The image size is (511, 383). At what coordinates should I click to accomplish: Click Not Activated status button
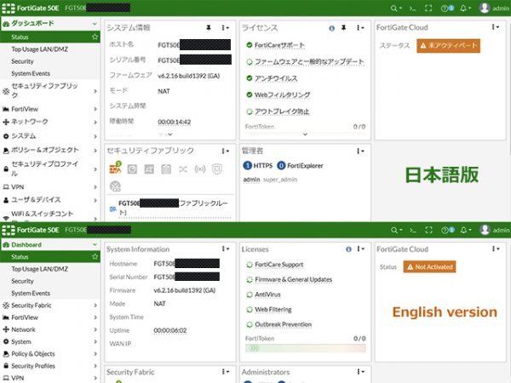[429, 266]
